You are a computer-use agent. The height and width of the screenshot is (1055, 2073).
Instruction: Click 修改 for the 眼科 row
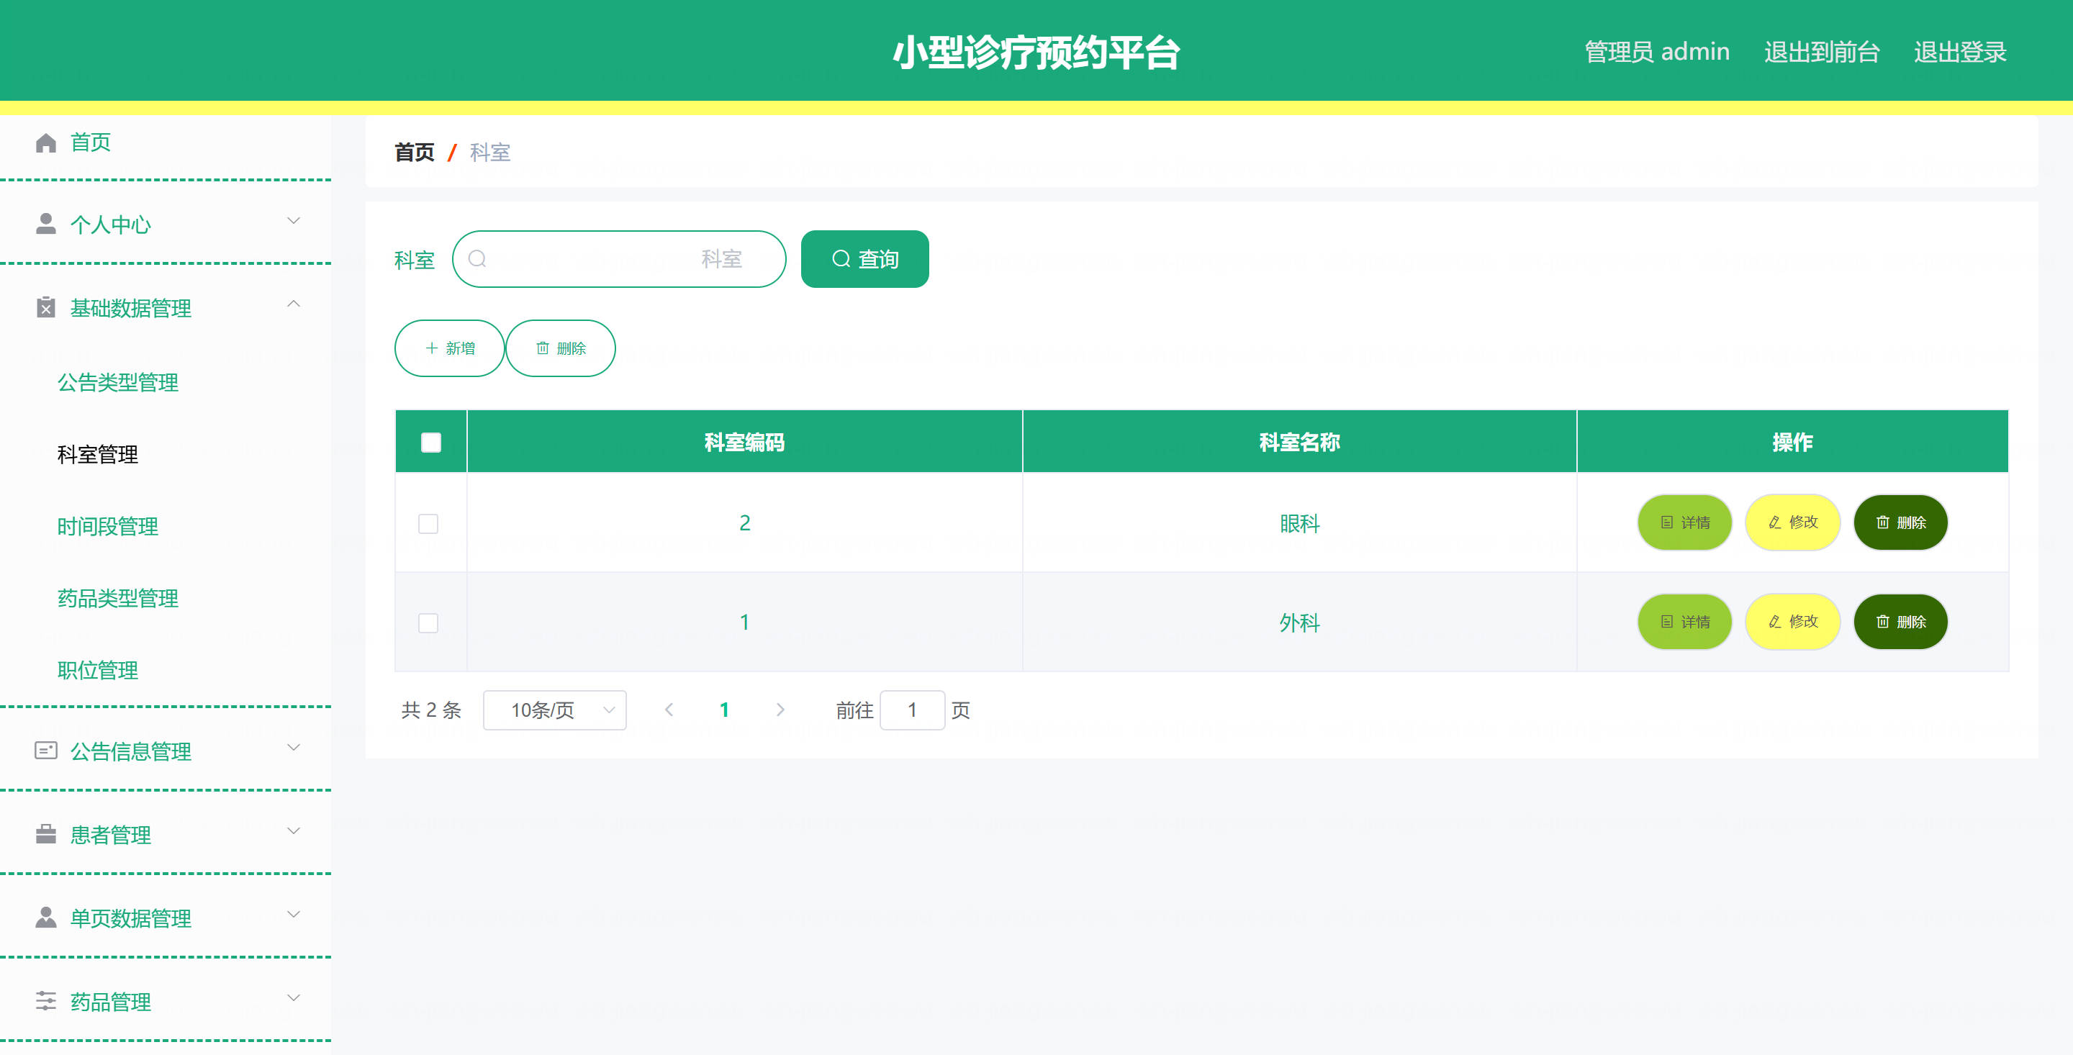(x=1792, y=522)
